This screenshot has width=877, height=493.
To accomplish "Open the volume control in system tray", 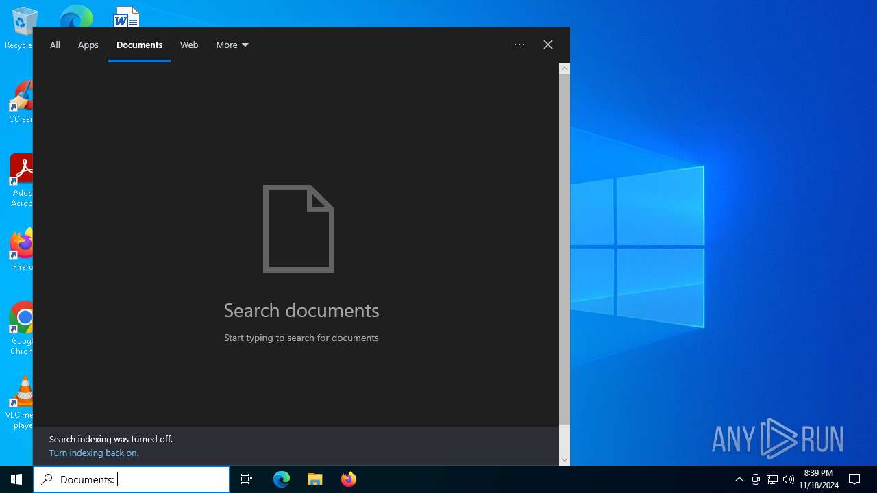I will [789, 479].
